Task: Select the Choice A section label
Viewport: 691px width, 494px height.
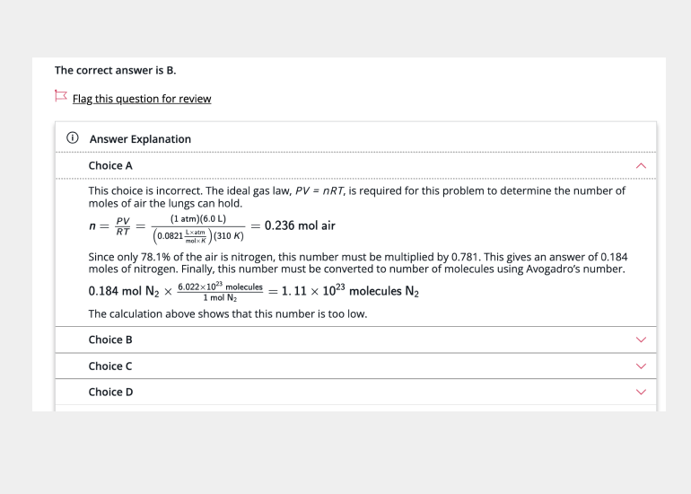Action: pos(110,166)
